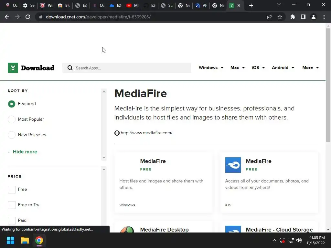Click page scrollbar down arrow
Viewport: 331px width, 248px height.
[328, 230]
